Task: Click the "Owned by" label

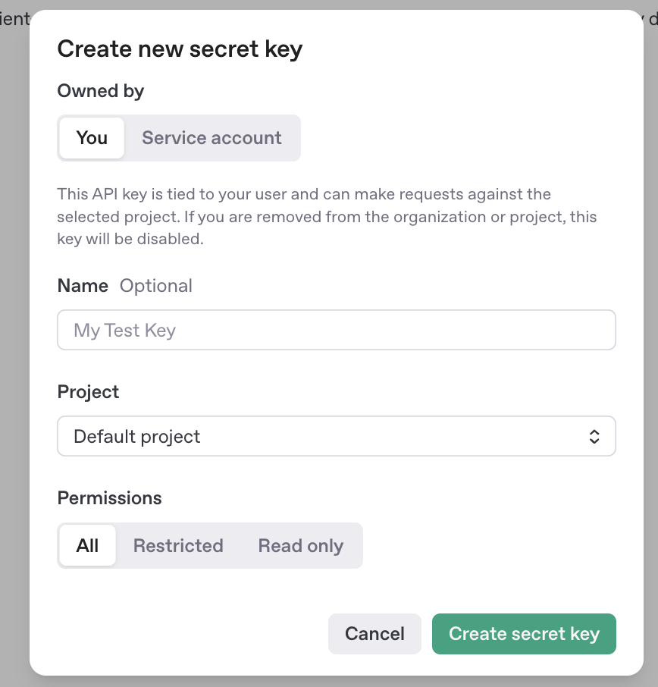Action: coord(100,91)
